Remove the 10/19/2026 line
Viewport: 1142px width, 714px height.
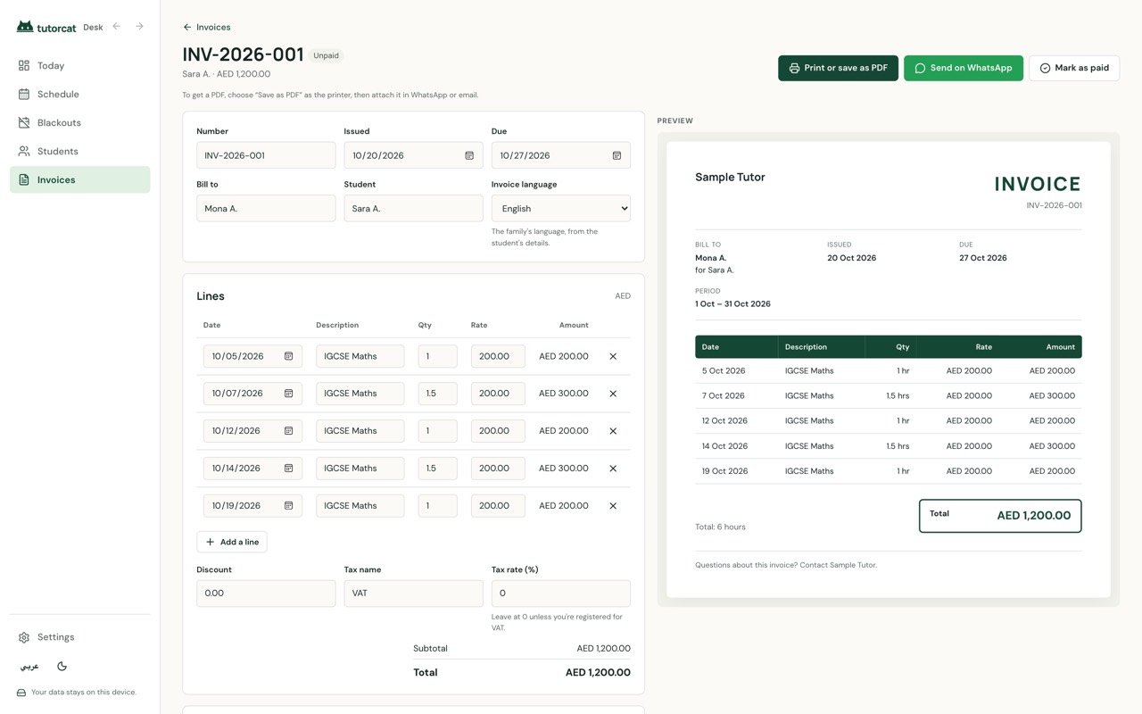[613, 506]
